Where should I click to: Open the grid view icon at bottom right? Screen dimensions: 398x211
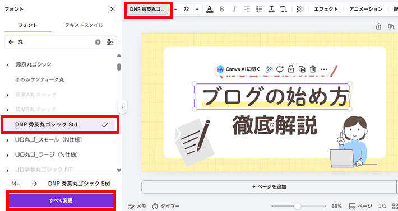[x=395, y=206]
